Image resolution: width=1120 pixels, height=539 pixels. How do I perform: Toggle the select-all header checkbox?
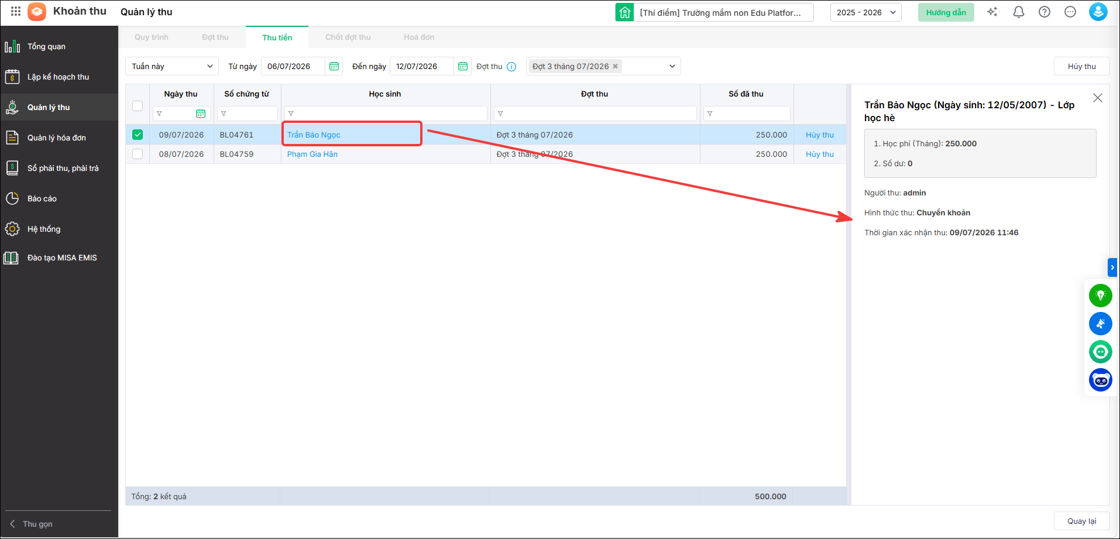pyautogui.click(x=138, y=106)
